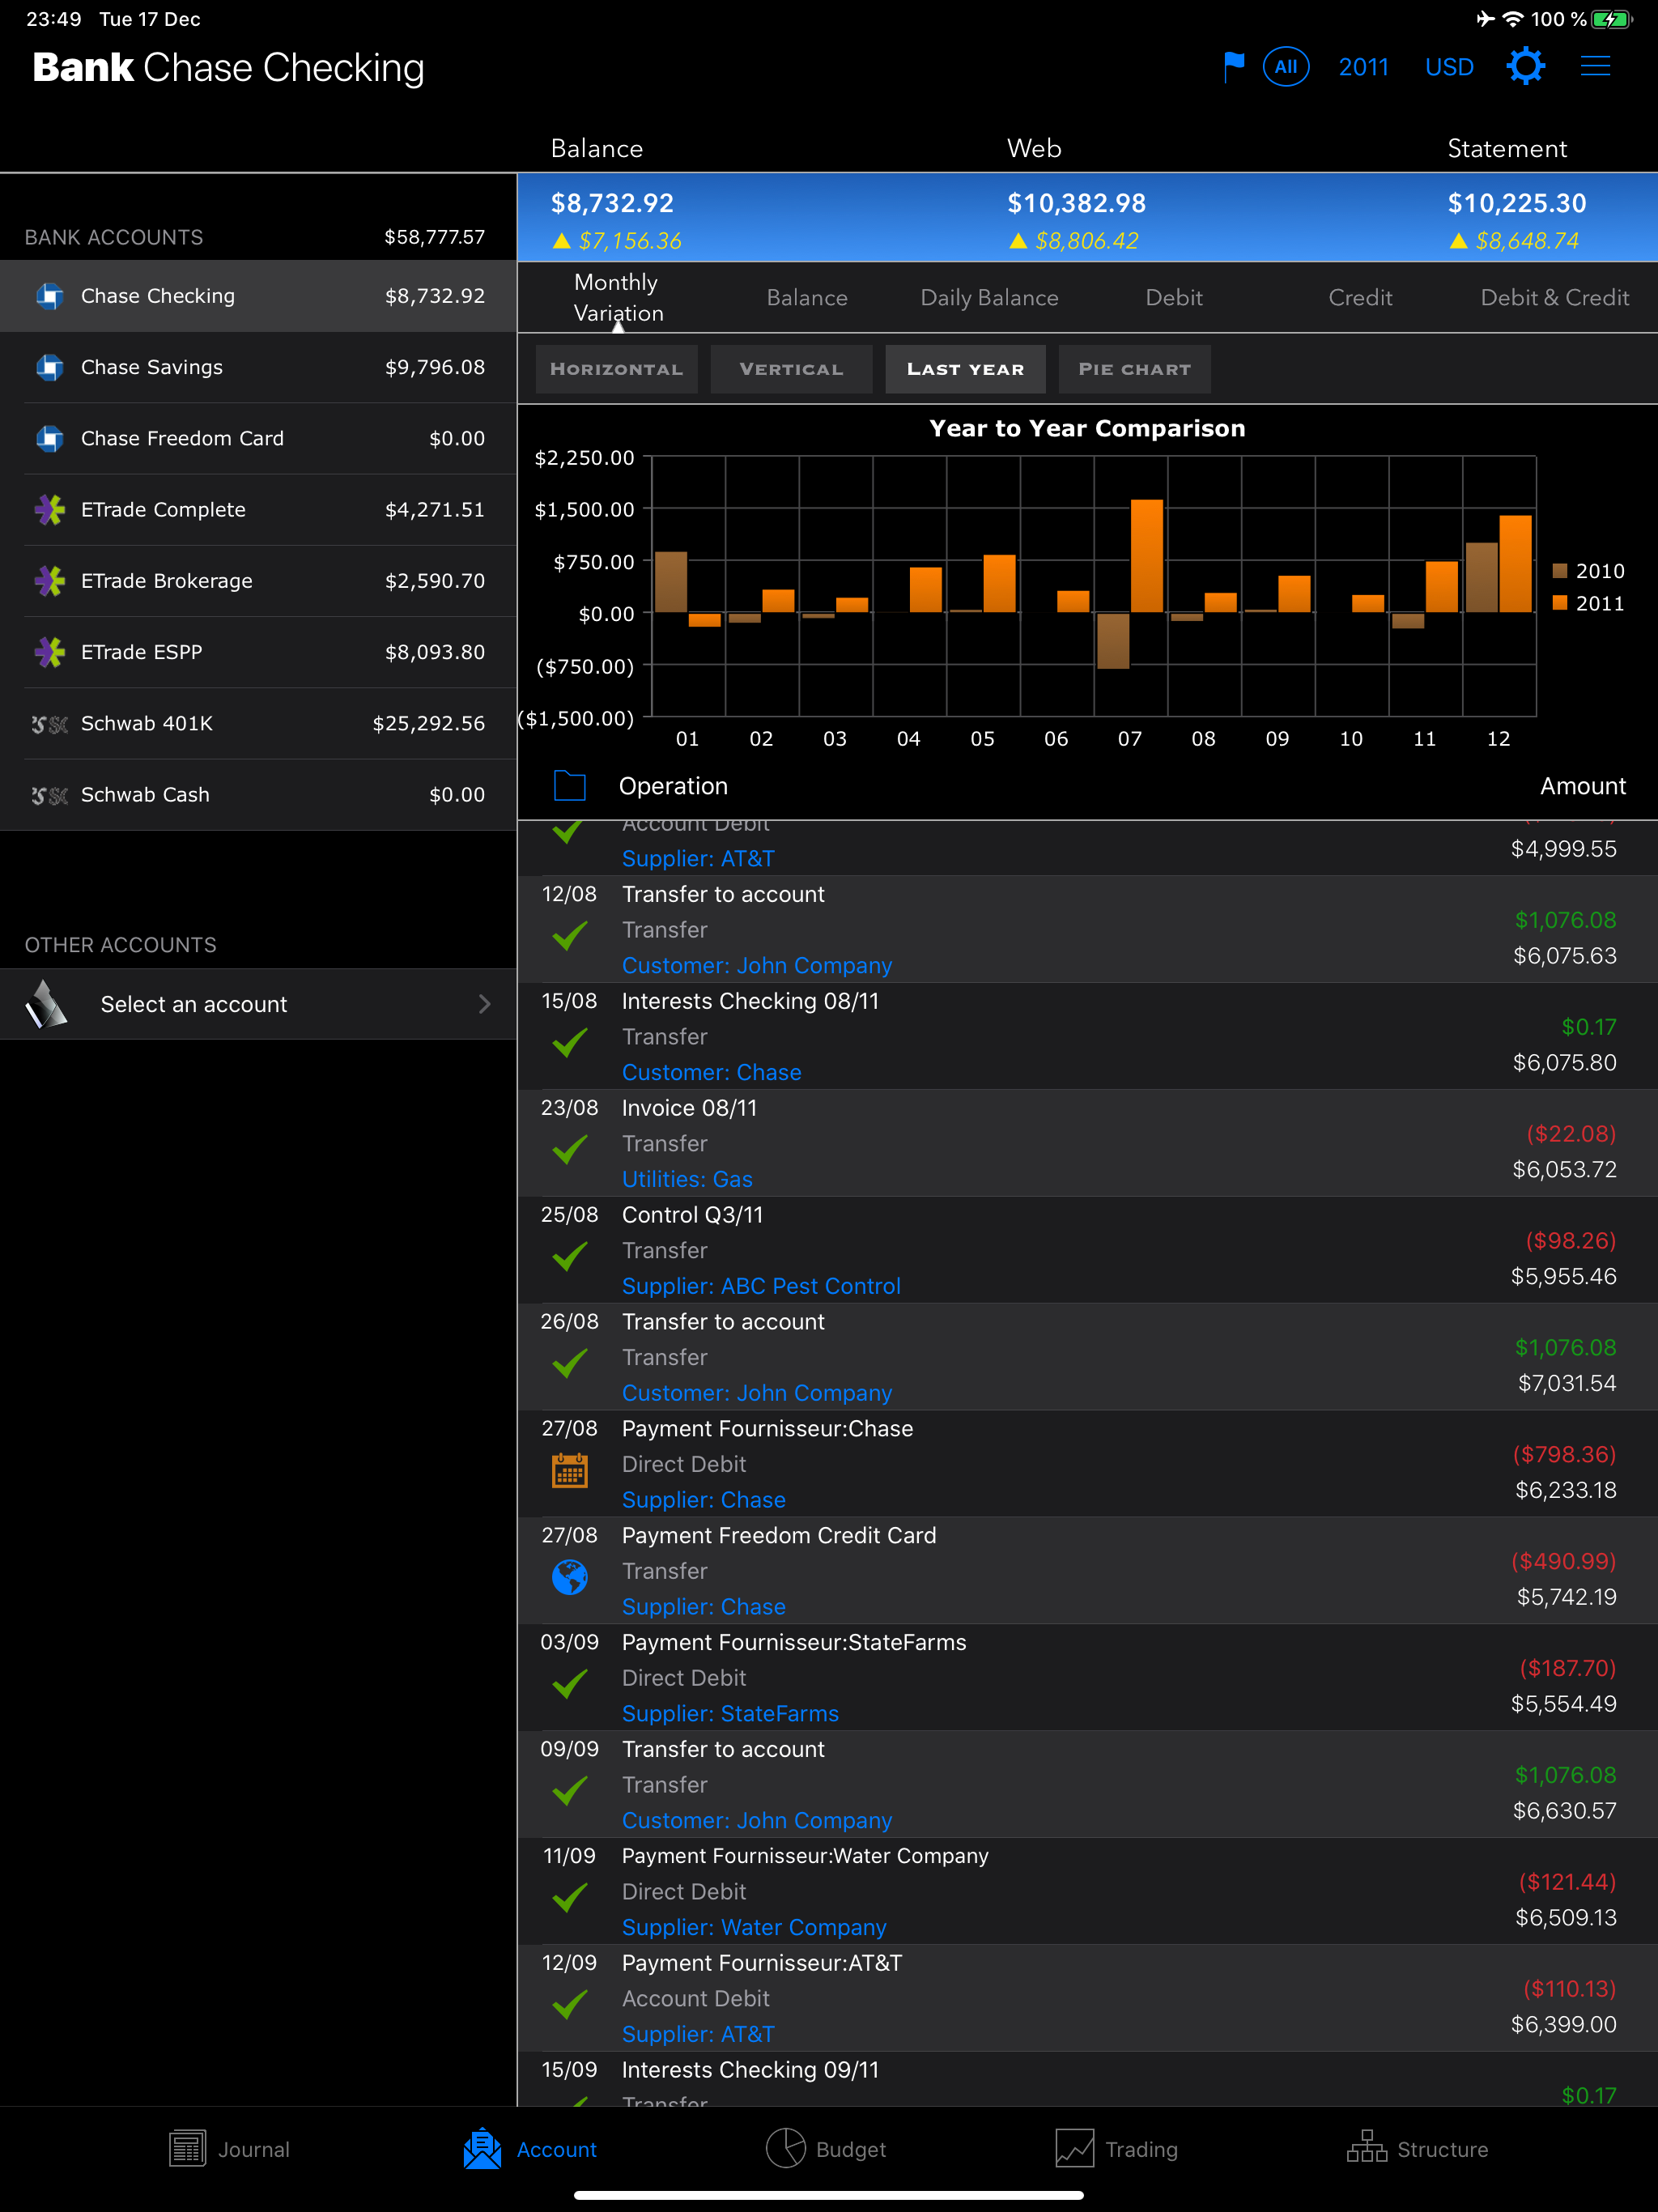Screen dimensions: 1658x2212
Task: Open the Structure hierarchy icon
Action: click(x=1366, y=2148)
